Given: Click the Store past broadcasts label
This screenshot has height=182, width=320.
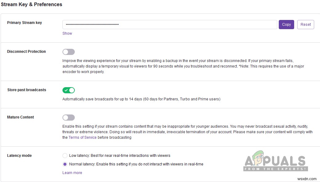Looking at the screenshot, I should pyautogui.click(x=27, y=90).
